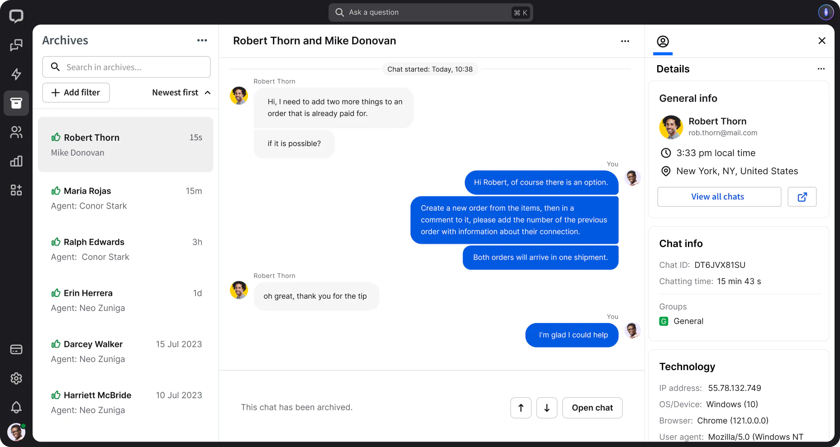This screenshot has width=840, height=447.
Task: Check notifications via the bell
Action: coord(16,408)
